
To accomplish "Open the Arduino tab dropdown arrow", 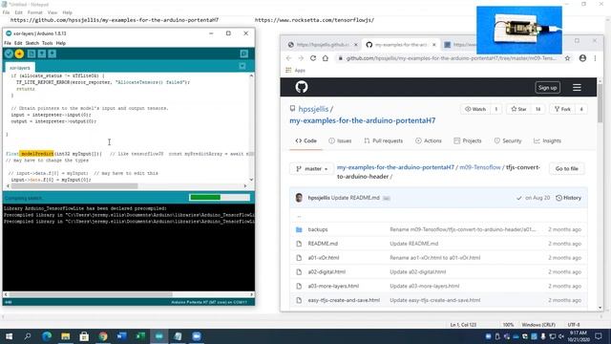I will click(x=242, y=66).
